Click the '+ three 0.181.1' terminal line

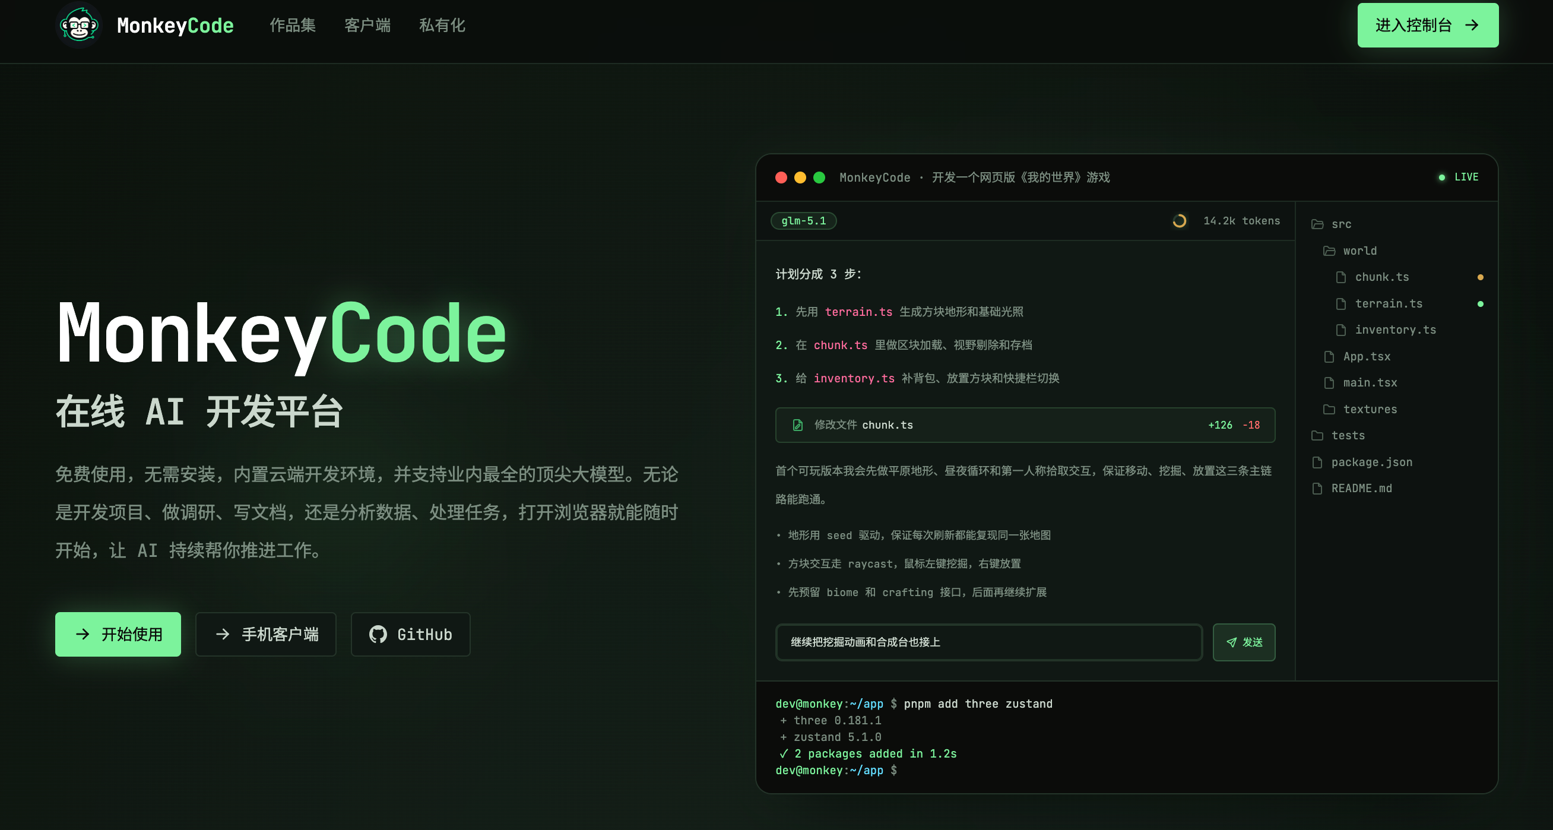click(x=831, y=721)
